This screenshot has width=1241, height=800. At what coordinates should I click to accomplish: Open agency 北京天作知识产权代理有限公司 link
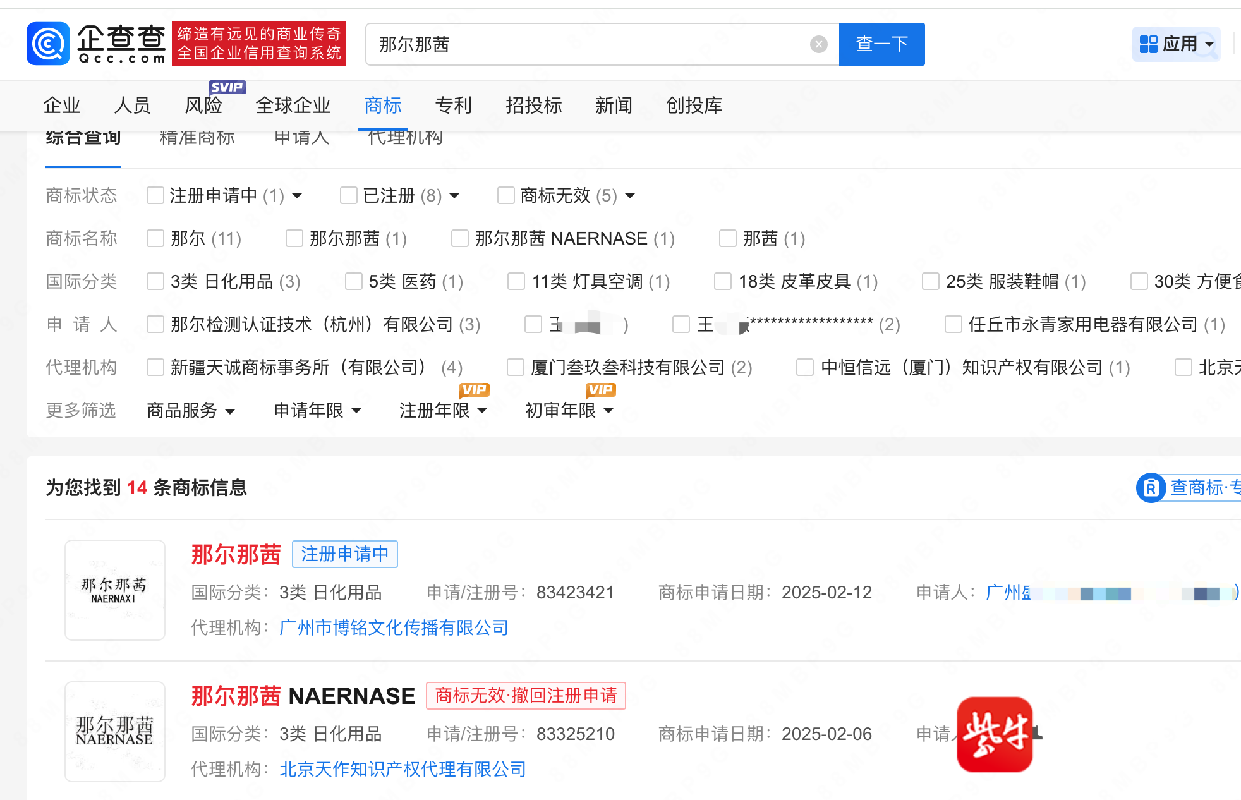click(x=403, y=769)
